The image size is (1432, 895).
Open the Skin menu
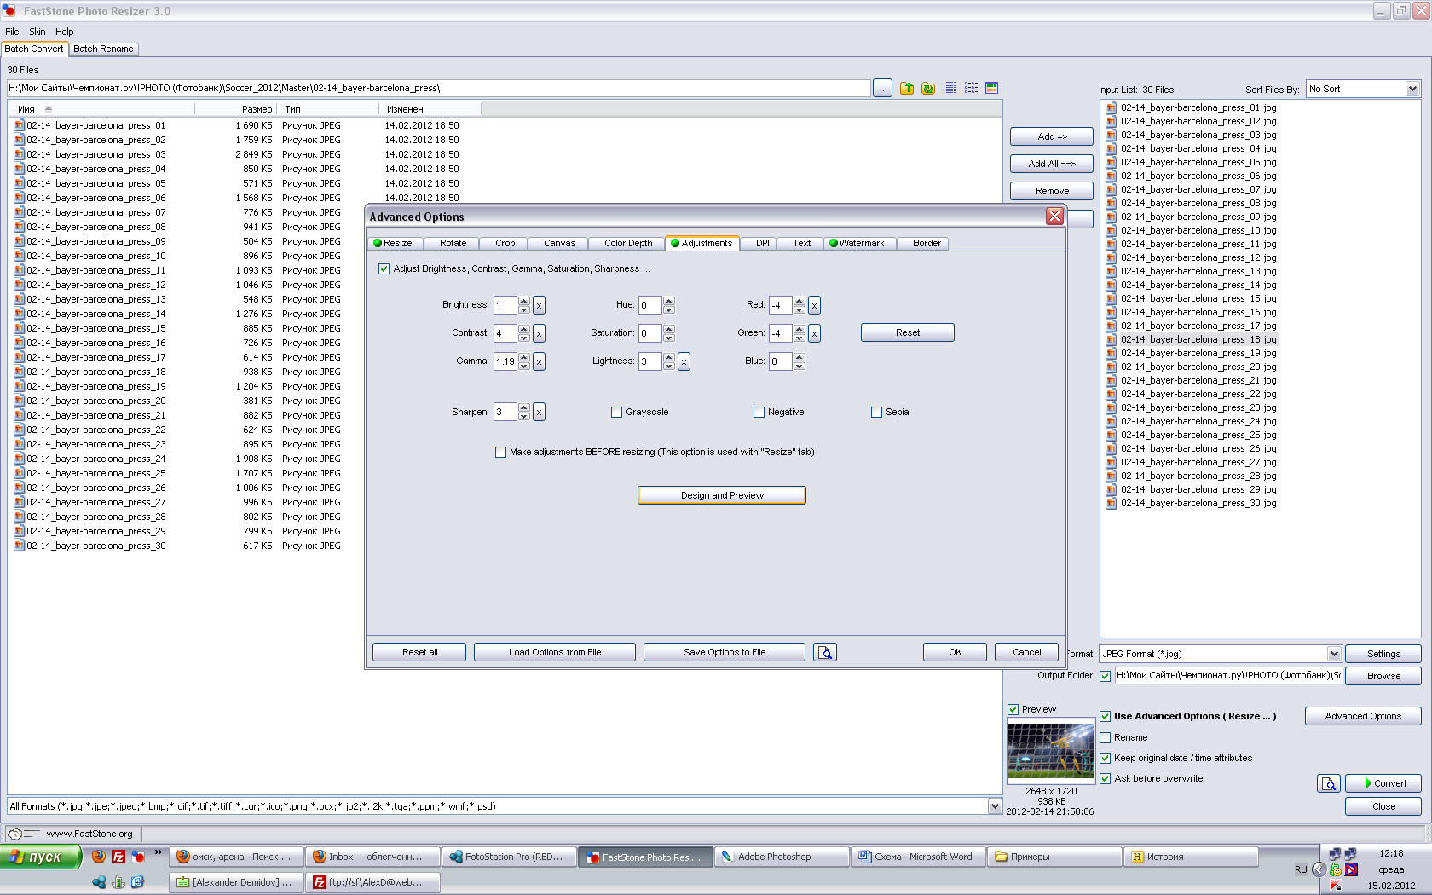pos(38,32)
